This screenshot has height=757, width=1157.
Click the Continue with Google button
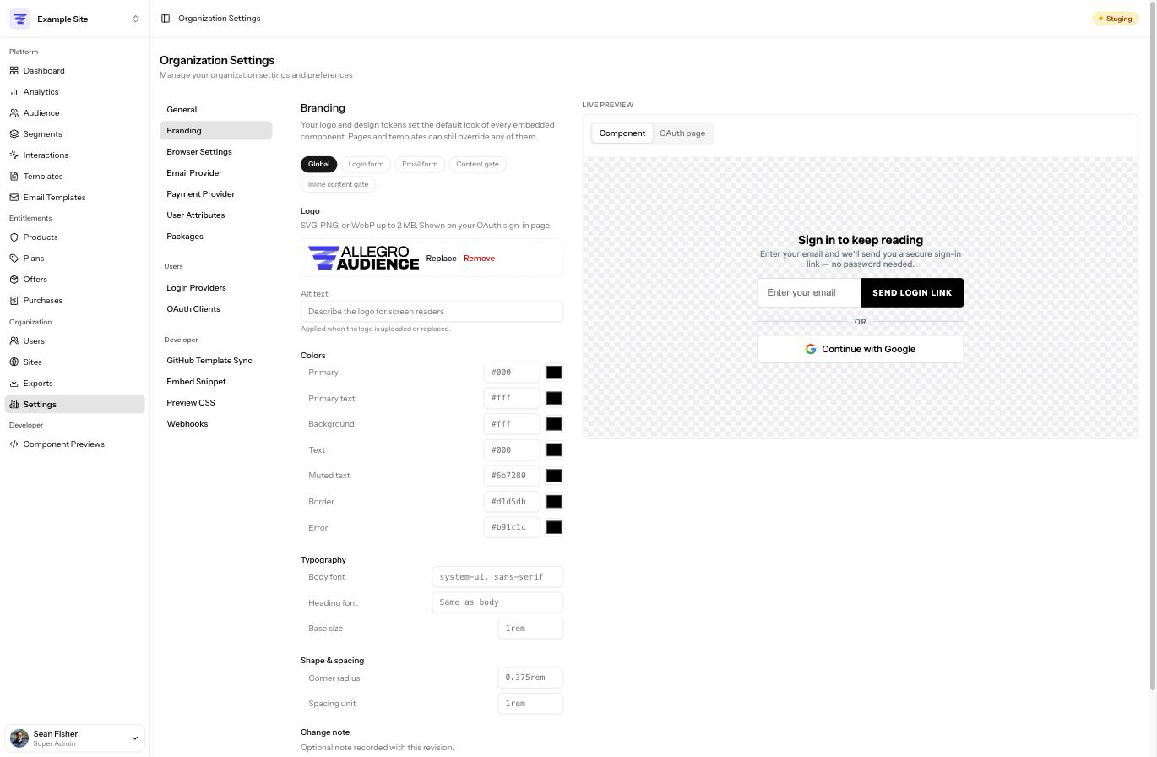[x=861, y=349]
